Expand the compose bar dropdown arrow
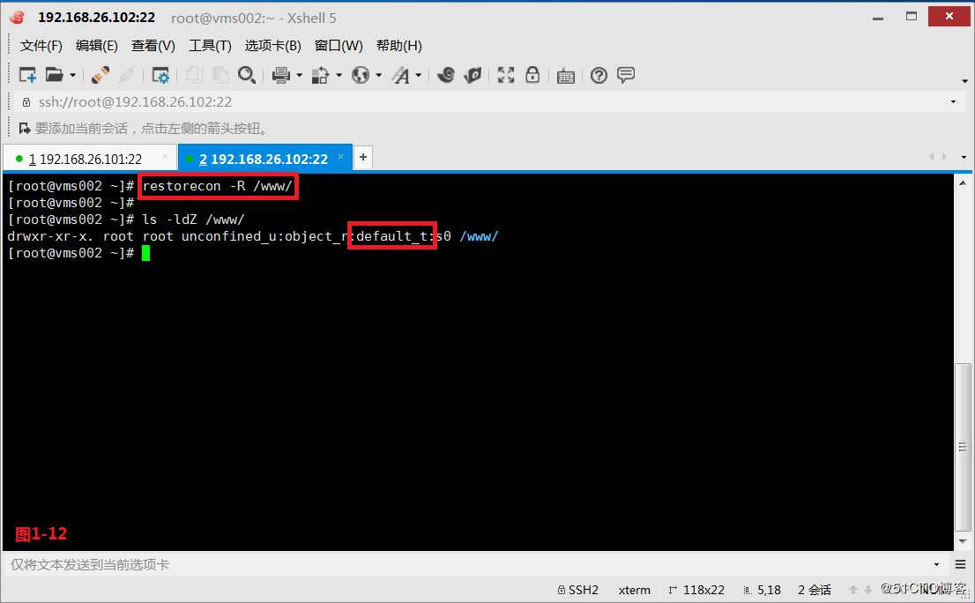975x603 pixels. tap(936, 564)
